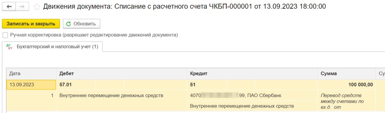
Task: Select the Сумма column header
Action: pos(346,74)
